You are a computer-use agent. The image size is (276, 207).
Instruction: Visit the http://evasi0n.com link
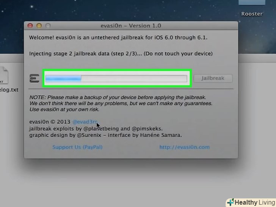tap(185, 147)
